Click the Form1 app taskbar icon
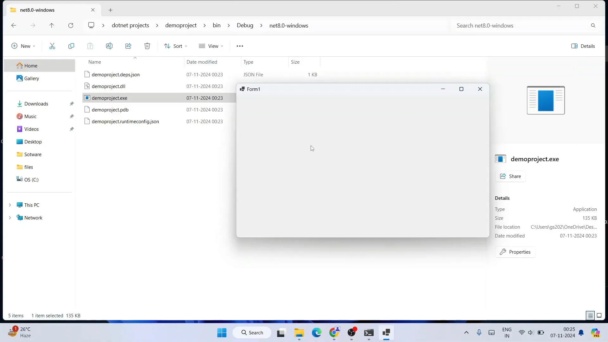The height and width of the screenshot is (342, 608). (x=386, y=333)
